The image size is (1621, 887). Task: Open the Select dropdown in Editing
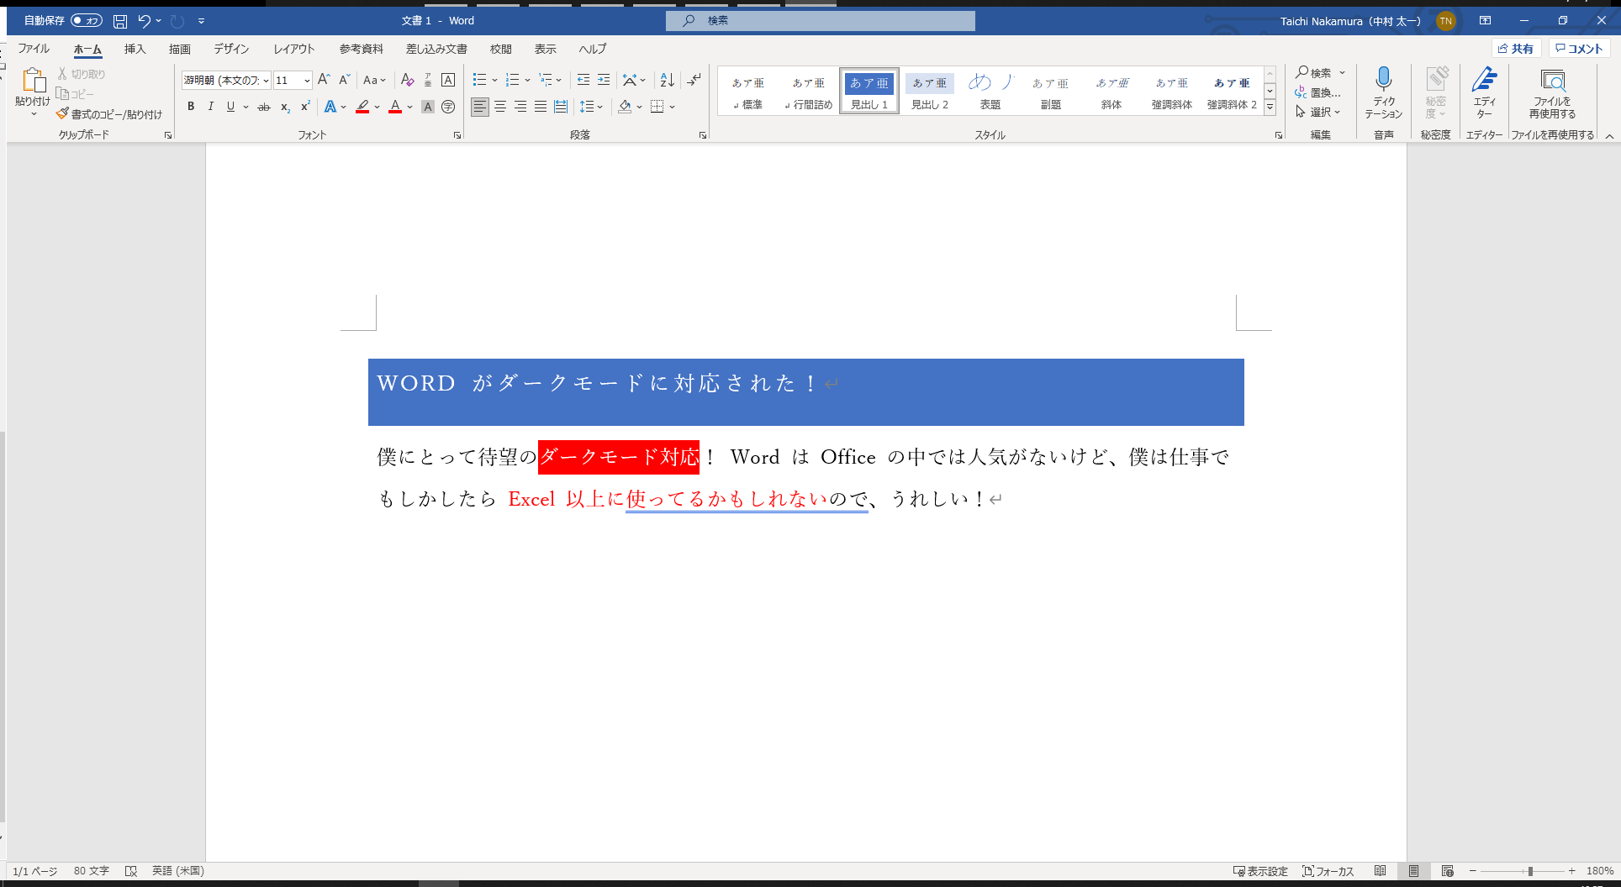coord(1318,112)
